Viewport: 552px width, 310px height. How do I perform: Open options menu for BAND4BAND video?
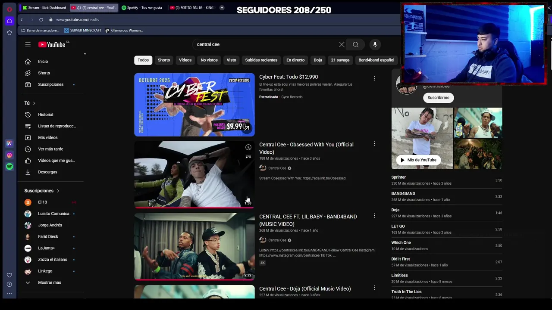[x=374, y=215]
